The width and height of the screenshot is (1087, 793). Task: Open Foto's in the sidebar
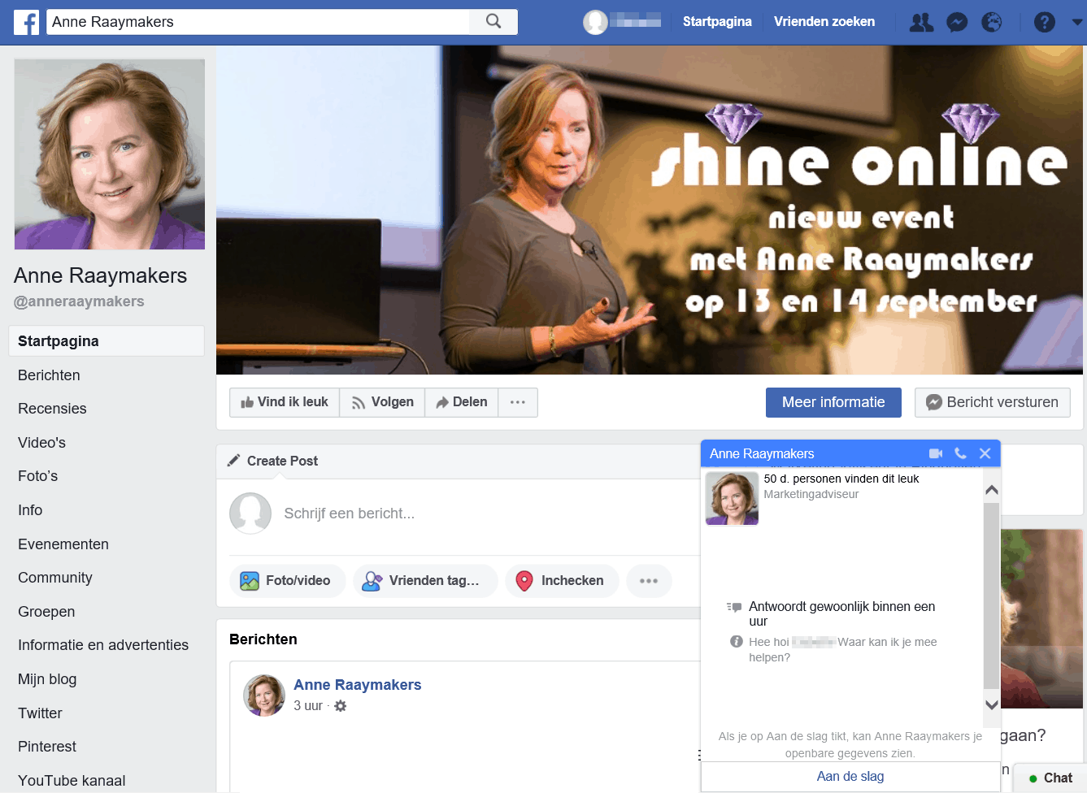point(37,476)
